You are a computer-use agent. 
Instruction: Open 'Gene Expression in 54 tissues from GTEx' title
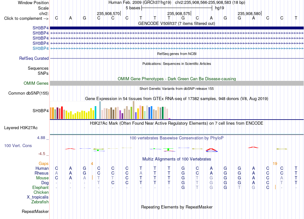pos(176,98)
